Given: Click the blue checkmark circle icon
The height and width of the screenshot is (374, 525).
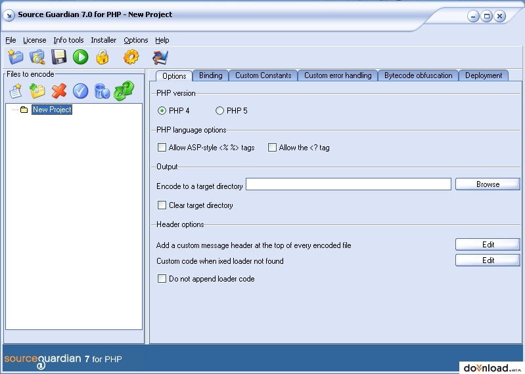Looking at the screenshot, I should (81, 91).
